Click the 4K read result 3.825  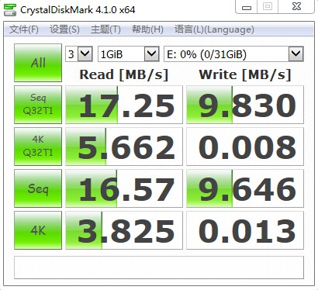click(x=124, y=230)
